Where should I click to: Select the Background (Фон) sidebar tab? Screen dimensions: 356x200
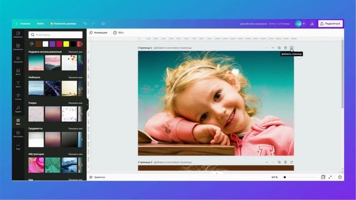(x=18, y=122)
